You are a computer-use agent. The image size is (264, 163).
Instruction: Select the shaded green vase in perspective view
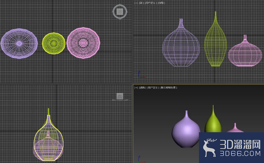(213, 121)
